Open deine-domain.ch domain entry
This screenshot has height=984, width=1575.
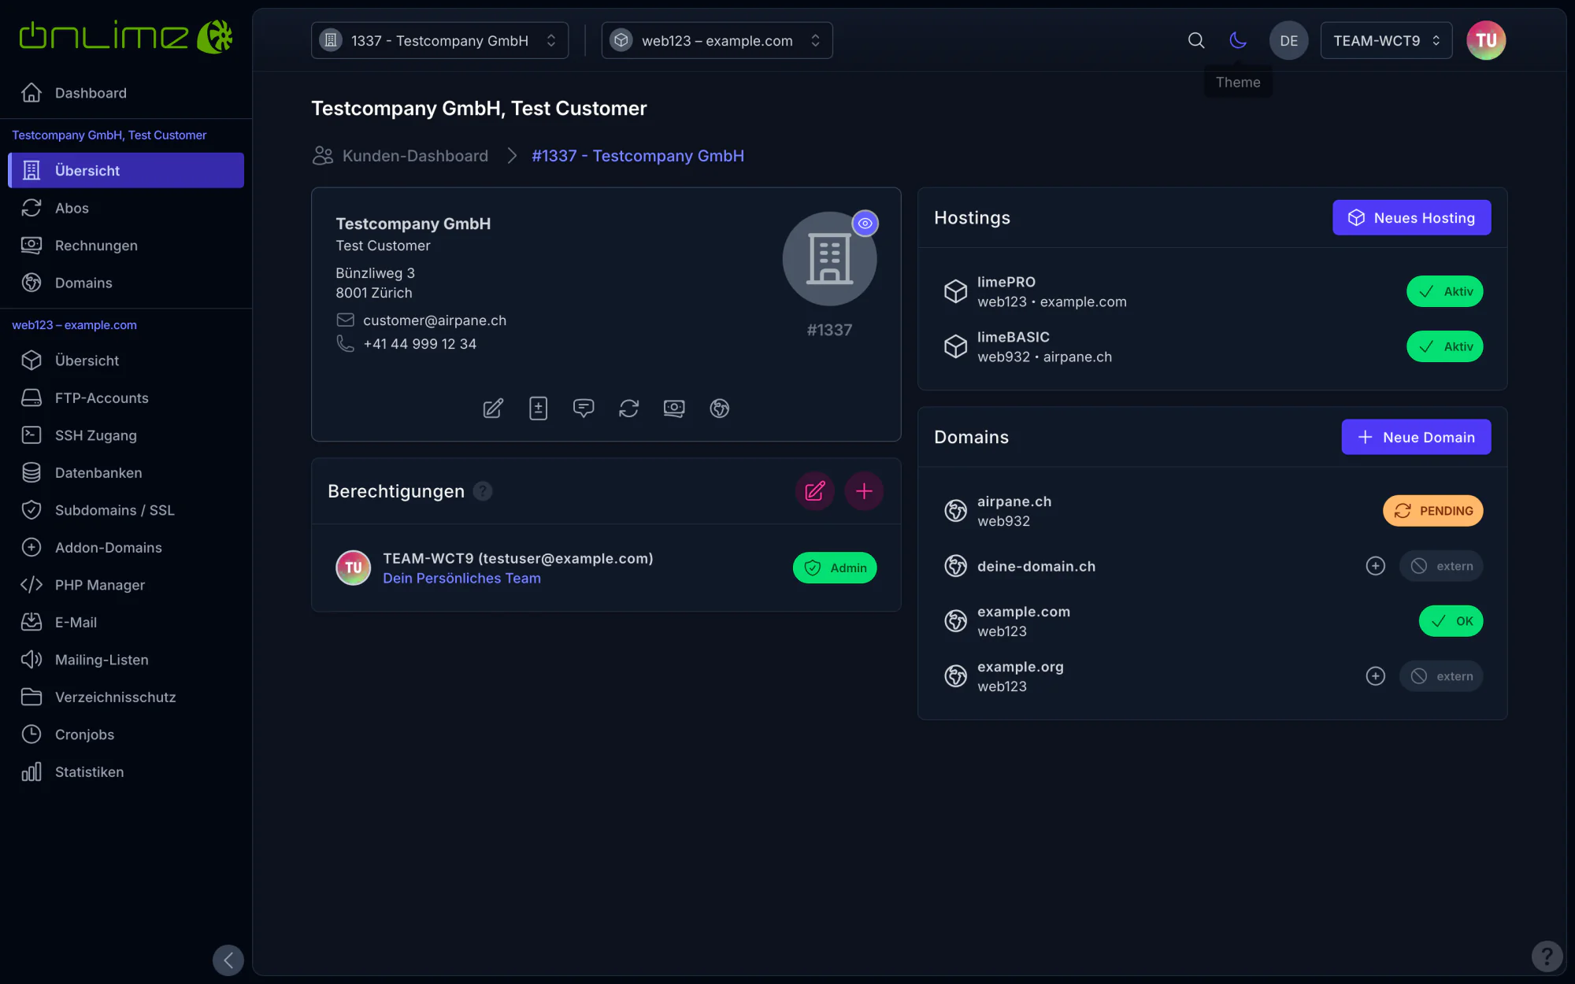pyautogui.click(x=1036, y=566)
